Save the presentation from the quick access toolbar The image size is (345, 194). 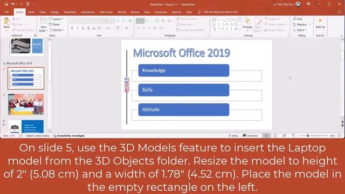click(6, 4)
